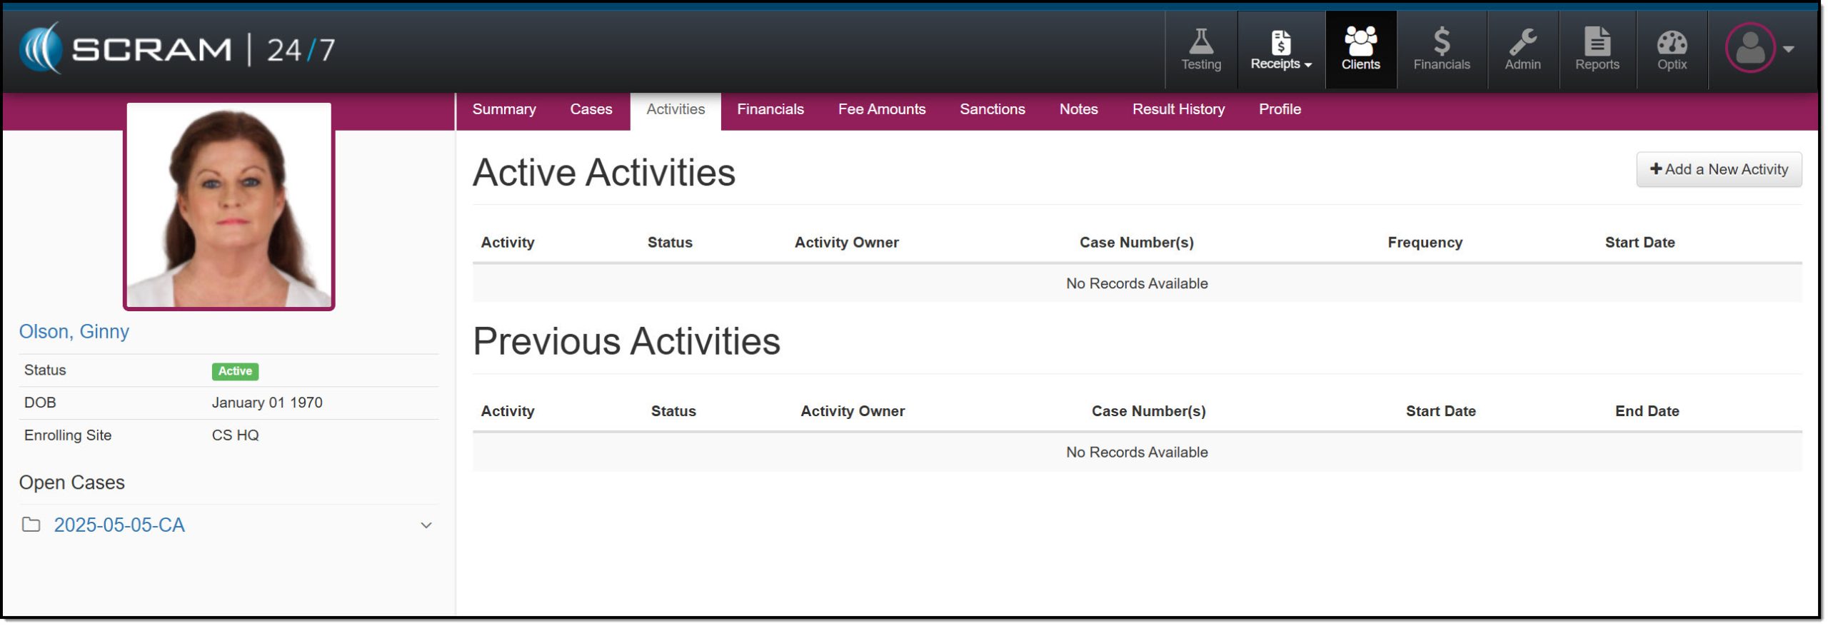
Task: Switch to the Cases tab
Action: (x=591, y=109)
